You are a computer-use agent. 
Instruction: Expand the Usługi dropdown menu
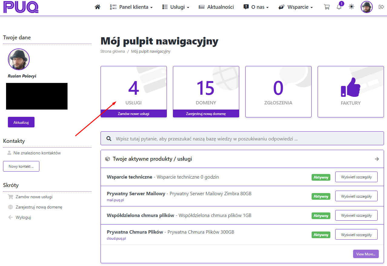pyautogui.click(x=176, y=7)
